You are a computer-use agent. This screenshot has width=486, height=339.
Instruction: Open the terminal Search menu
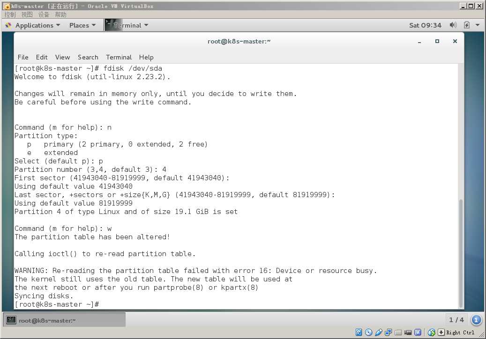point(88,57)
